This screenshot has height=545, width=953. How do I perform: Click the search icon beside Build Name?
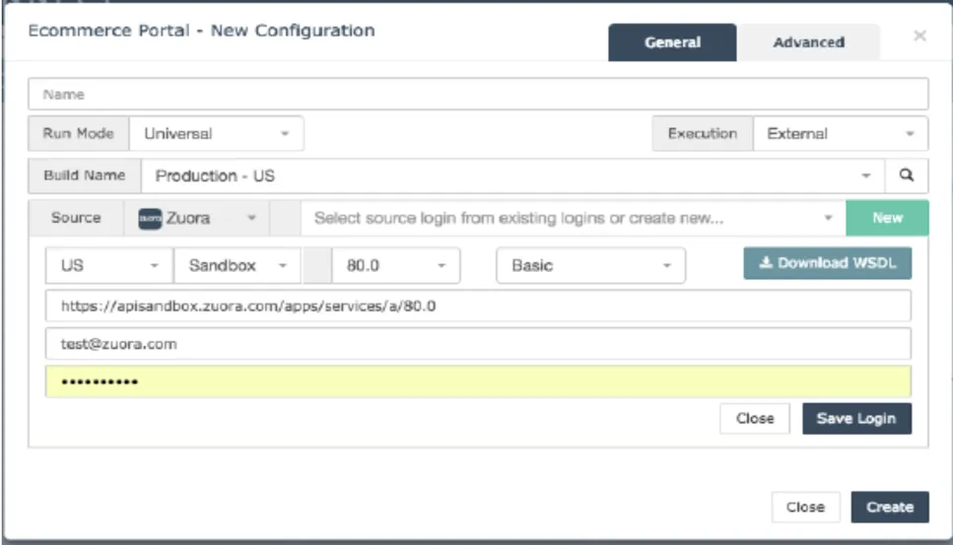tap(907, 175)
